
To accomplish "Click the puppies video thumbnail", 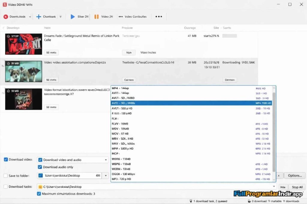I will (23, 72).
